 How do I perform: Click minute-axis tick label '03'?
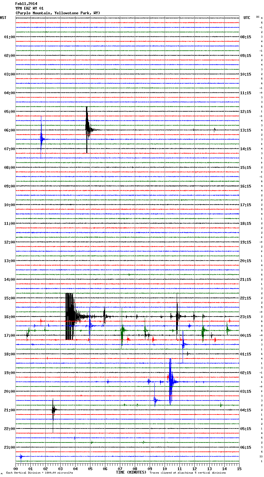click(x=60, y=469)
